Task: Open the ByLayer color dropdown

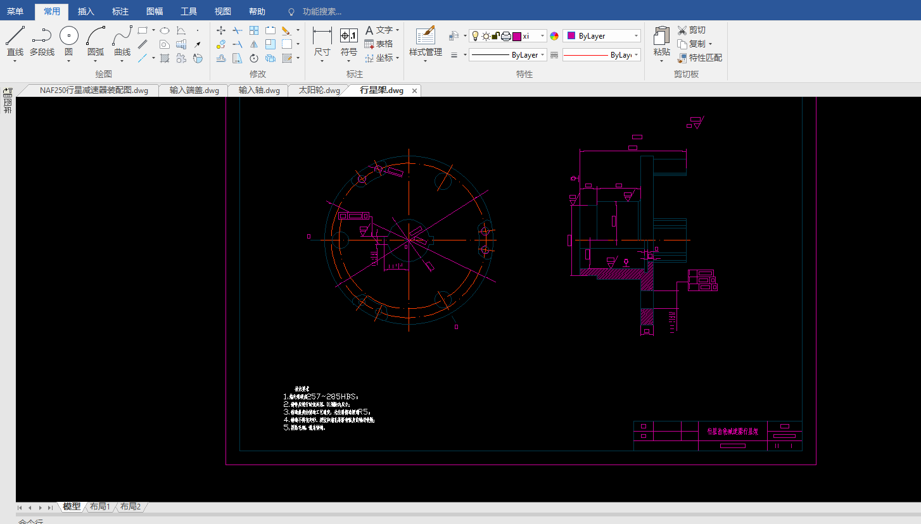Action: pyautogui.click(x=602, y=36)
